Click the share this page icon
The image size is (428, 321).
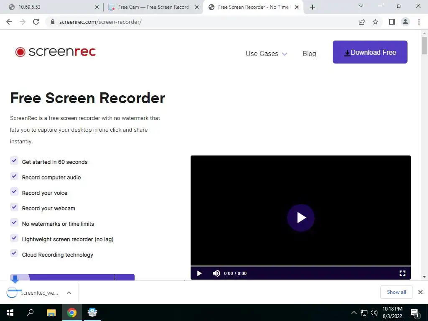click(x=362, y=22)
